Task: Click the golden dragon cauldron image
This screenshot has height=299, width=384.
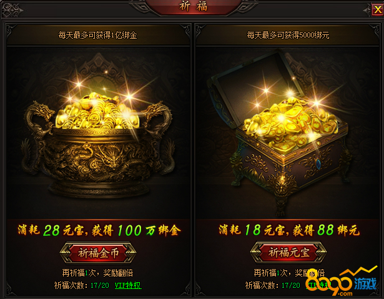Action: pos(98,145)
